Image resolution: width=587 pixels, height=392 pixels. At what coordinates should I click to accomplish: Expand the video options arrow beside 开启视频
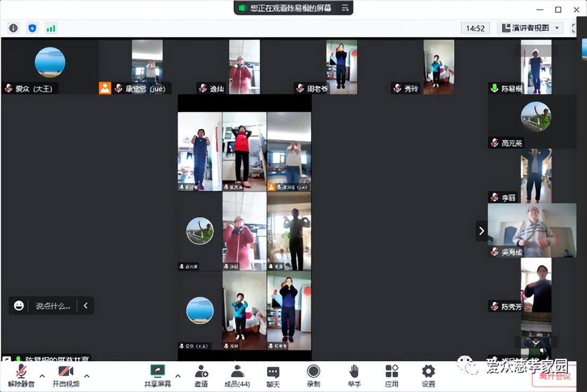coord(87,376)
